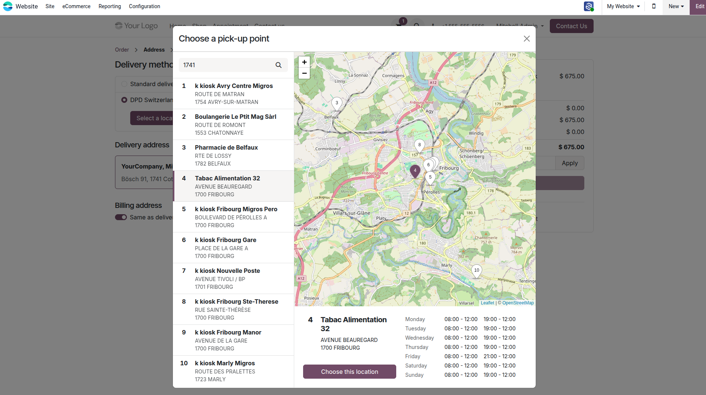Select Boulangerie Le Ptit Mag Sàrl location
Screen dimensions: 706x395
233,124
